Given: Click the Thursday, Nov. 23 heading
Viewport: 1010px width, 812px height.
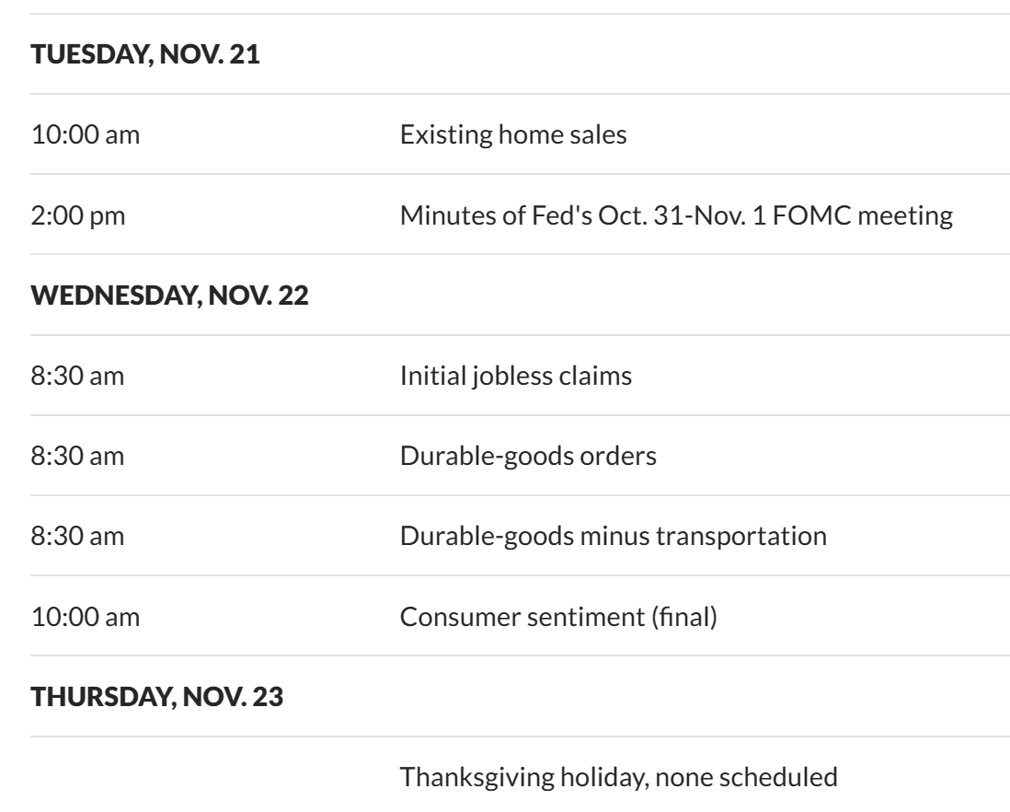Looking at the screenshot, I should pos(157,697).
